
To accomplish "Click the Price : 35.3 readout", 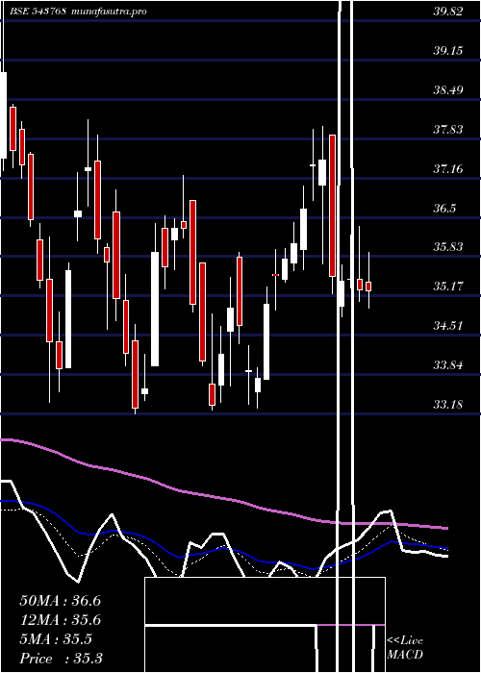I will point(61,659).
